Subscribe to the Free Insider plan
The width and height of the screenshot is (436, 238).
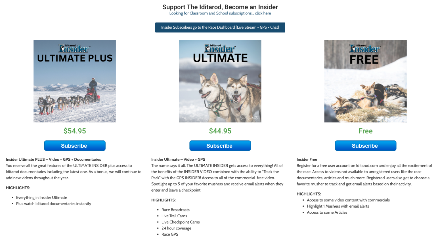[x=365, y=146]
